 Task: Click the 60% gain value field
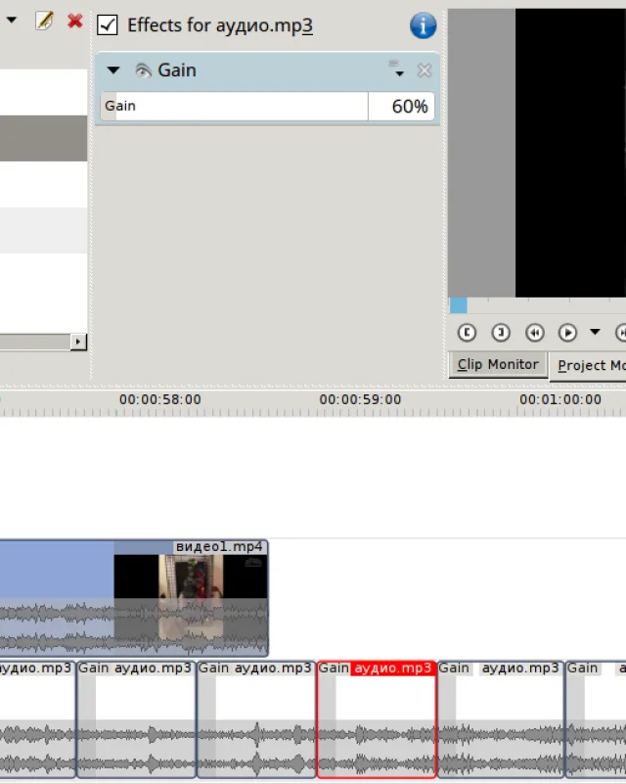(x=401, y=106)
